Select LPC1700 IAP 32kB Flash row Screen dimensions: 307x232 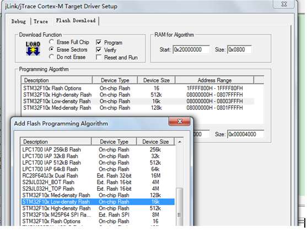click(x=98, y=156)
